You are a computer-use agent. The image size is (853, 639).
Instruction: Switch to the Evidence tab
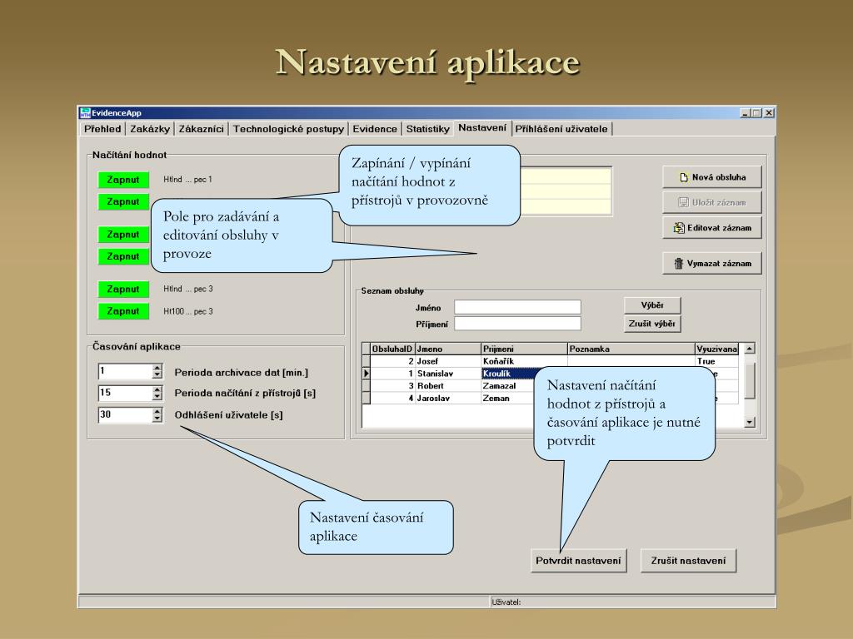point(375,129)
